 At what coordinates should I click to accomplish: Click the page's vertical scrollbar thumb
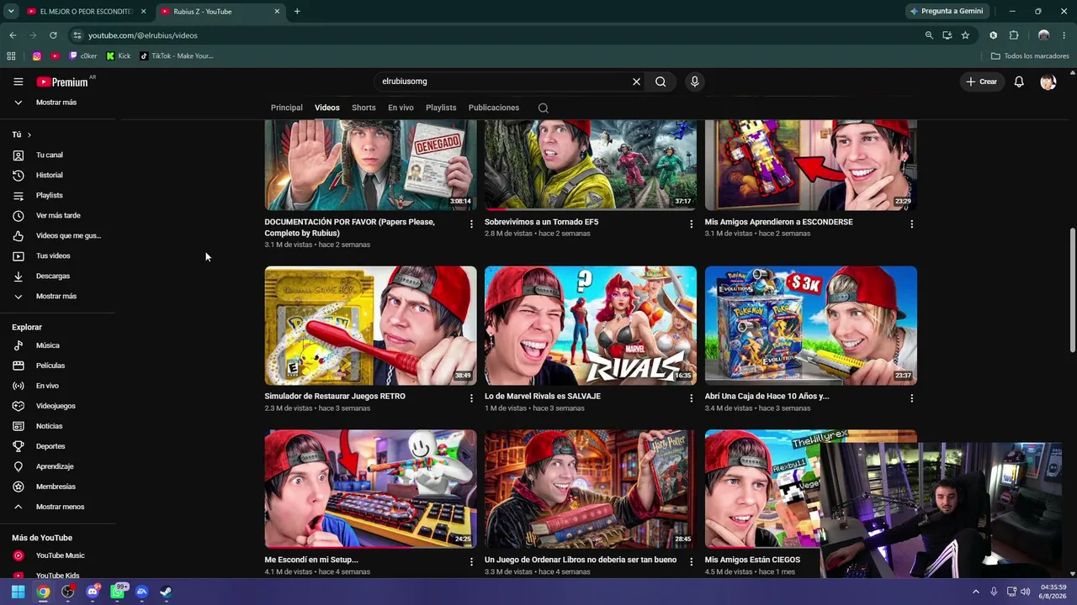(x=1072, y=290)
